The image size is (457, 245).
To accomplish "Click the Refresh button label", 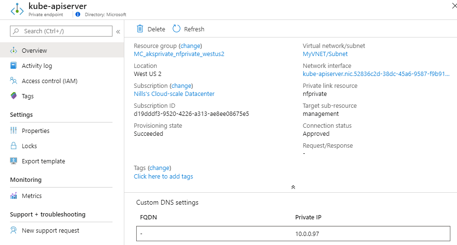I will (194, 29).
